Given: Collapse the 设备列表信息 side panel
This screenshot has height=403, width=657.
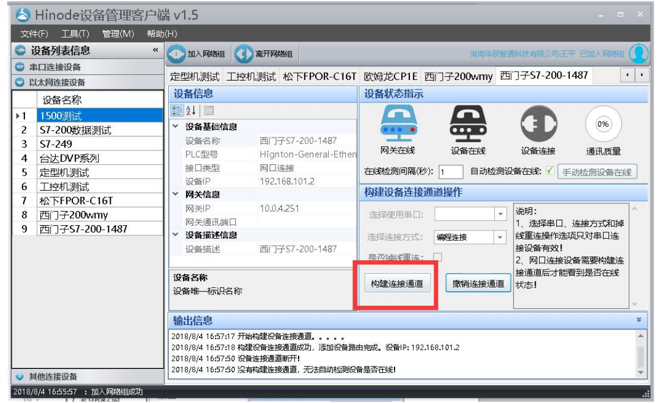Looking at the screenshot, I should (x=155, y=51).
